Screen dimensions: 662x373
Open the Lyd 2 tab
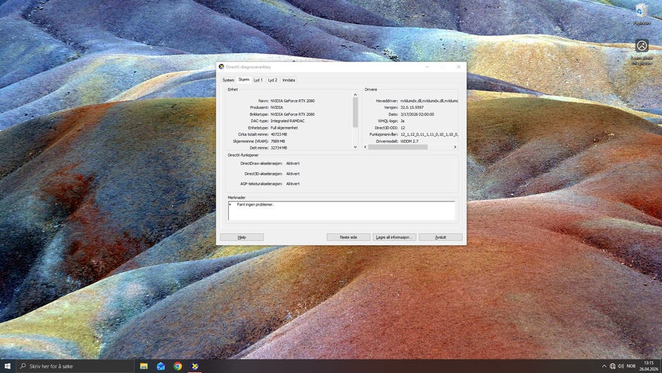[x=273, y=80]
